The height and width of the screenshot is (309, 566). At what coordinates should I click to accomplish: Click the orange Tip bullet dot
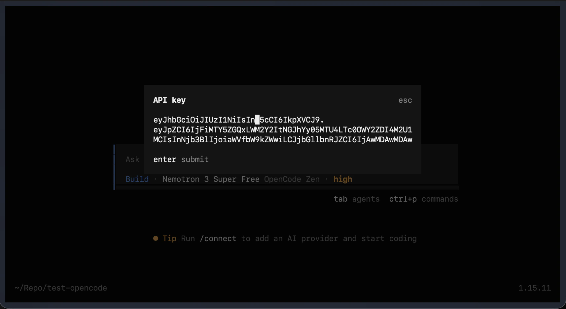[156, 238]
